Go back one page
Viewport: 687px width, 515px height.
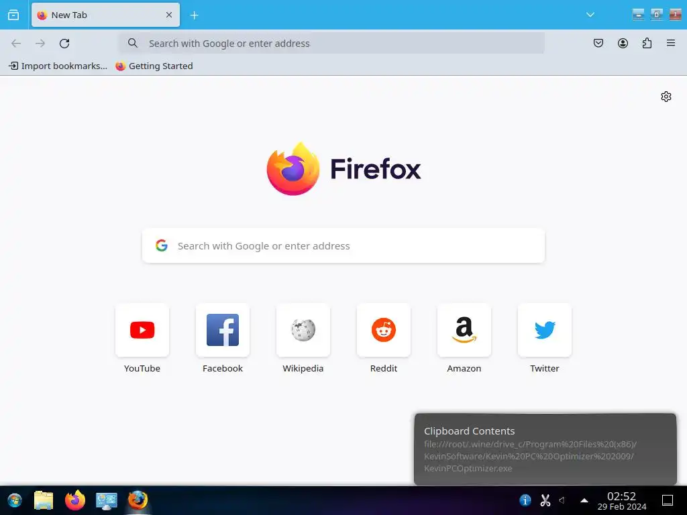16,44
